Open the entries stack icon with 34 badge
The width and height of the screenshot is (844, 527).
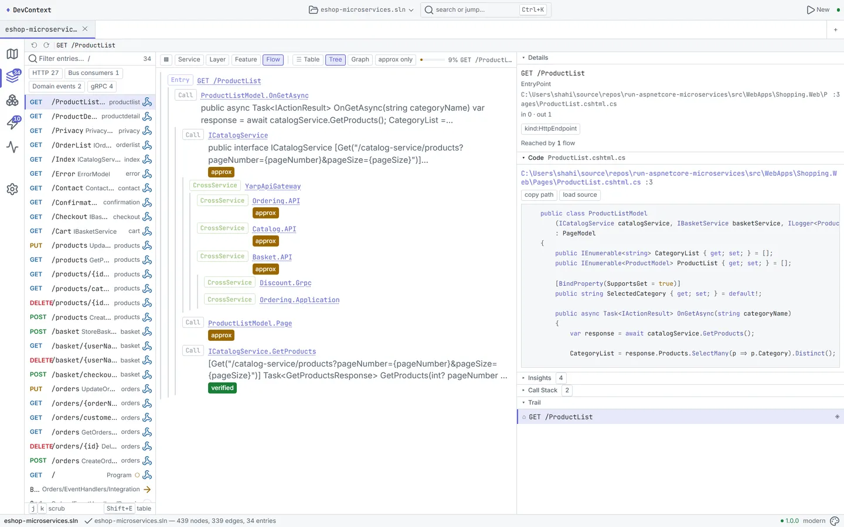(12, 77)
